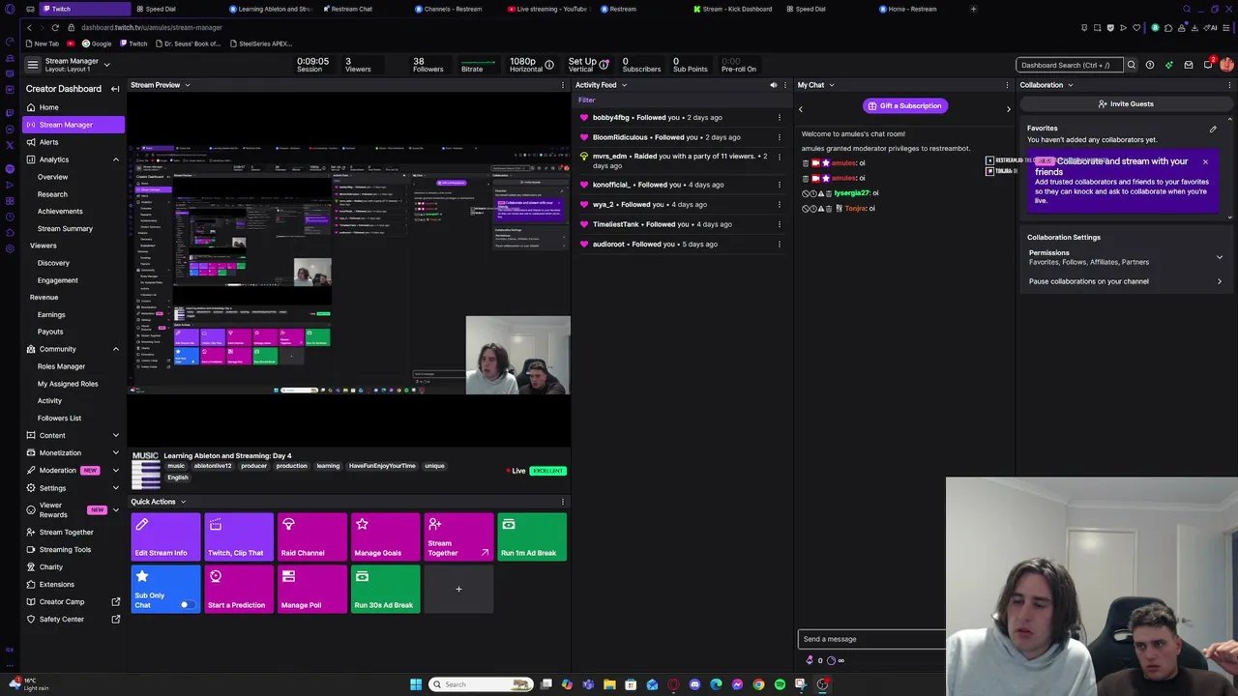Click the Gift a Subscription button
Image resolution: width=1238 pixels, height=696 pixels.
pyautogui.click(x=904, y=105)
